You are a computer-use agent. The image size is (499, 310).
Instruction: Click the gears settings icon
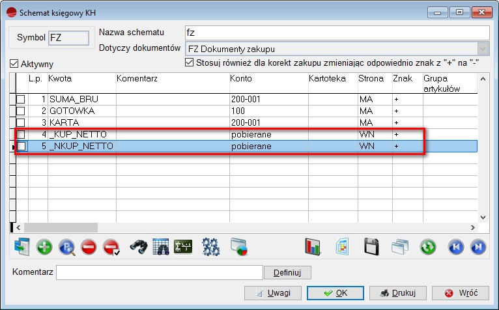(210, 247)
